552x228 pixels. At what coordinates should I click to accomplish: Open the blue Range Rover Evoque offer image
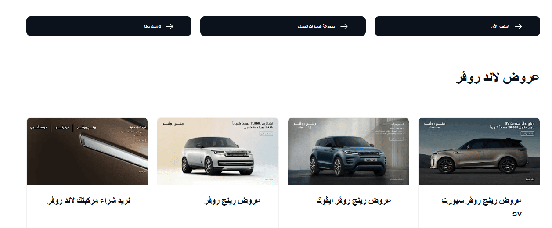pyautogui.click(x=348, y=151)
